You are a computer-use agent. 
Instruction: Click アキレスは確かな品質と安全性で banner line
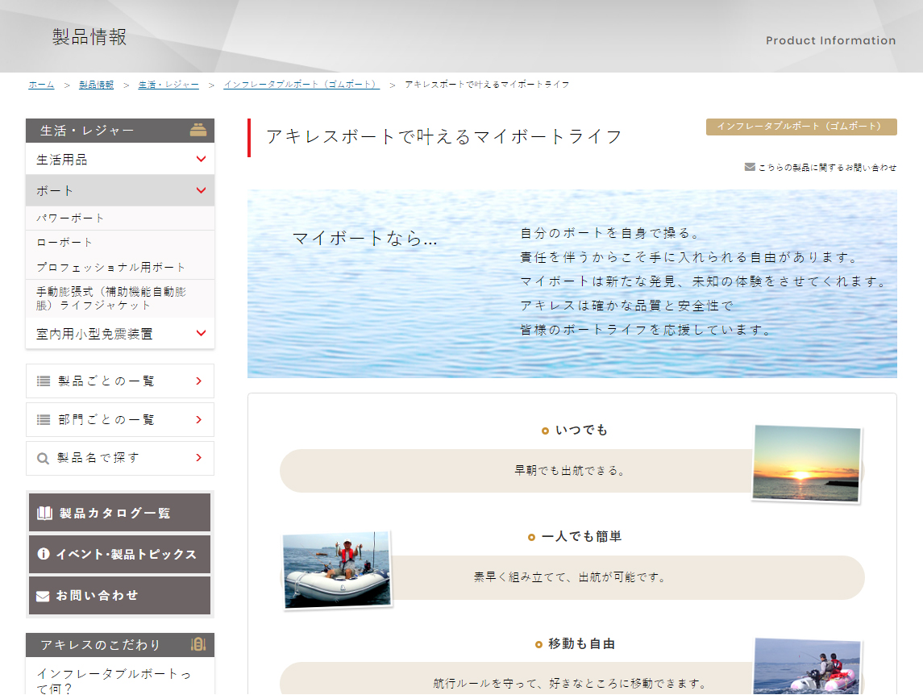pos(627,306)
